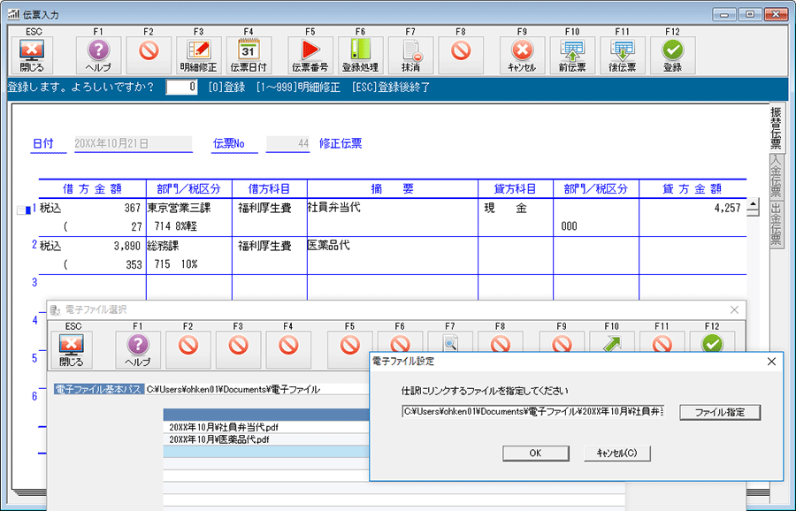Click the credit amount 4,257
The image size is (796, 511).
(x=727, y=208)
